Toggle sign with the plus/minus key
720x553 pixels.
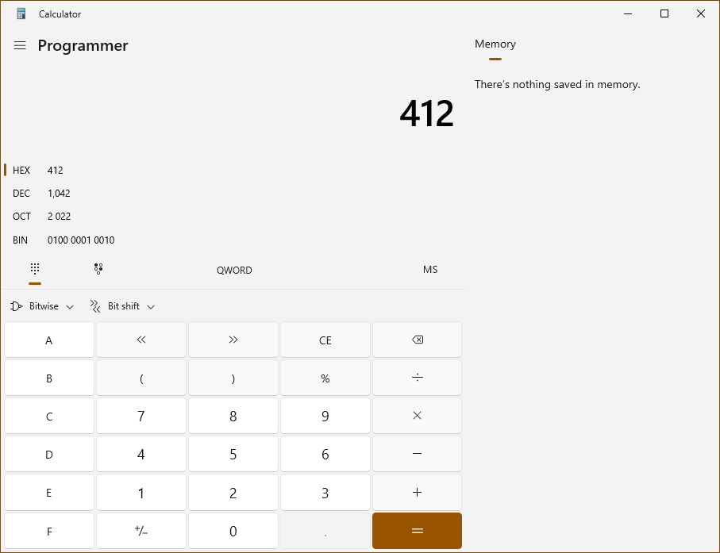click(141, 531)
